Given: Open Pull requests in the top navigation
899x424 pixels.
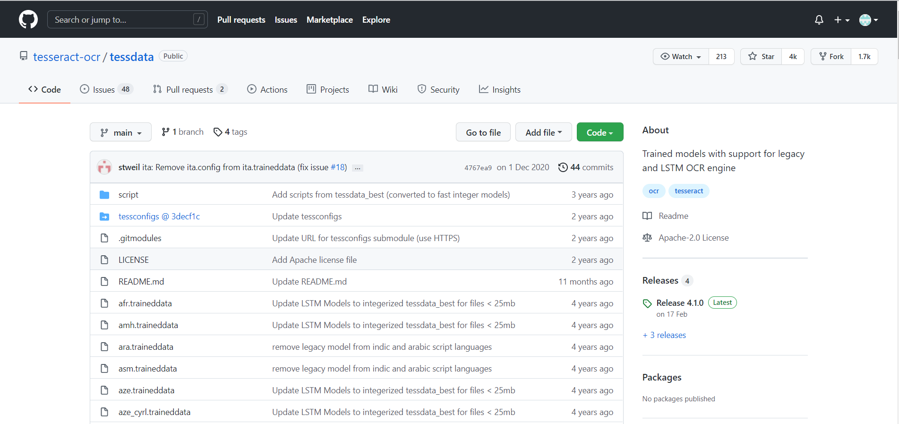Looking at the screenshot, I should coord(241,20).
